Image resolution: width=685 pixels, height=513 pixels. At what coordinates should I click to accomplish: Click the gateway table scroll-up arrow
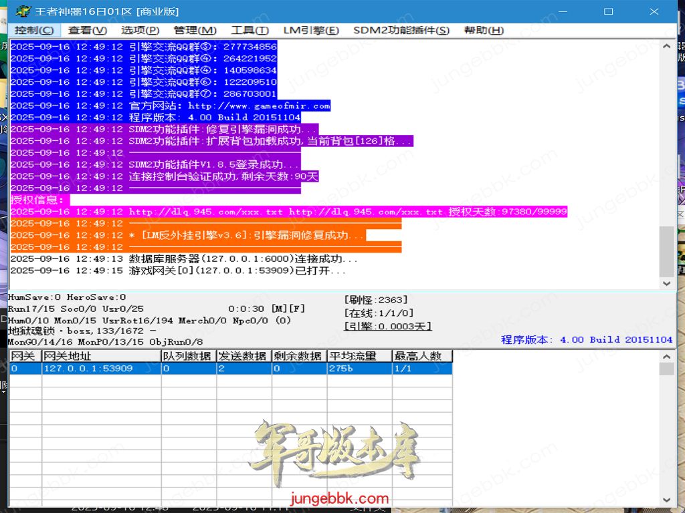tap(666, 355)
